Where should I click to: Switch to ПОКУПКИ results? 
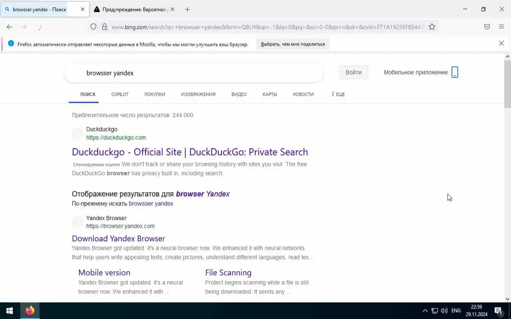point(155,95)
